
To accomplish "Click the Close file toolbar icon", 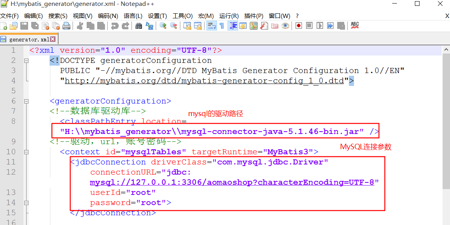I will point(45,26).
